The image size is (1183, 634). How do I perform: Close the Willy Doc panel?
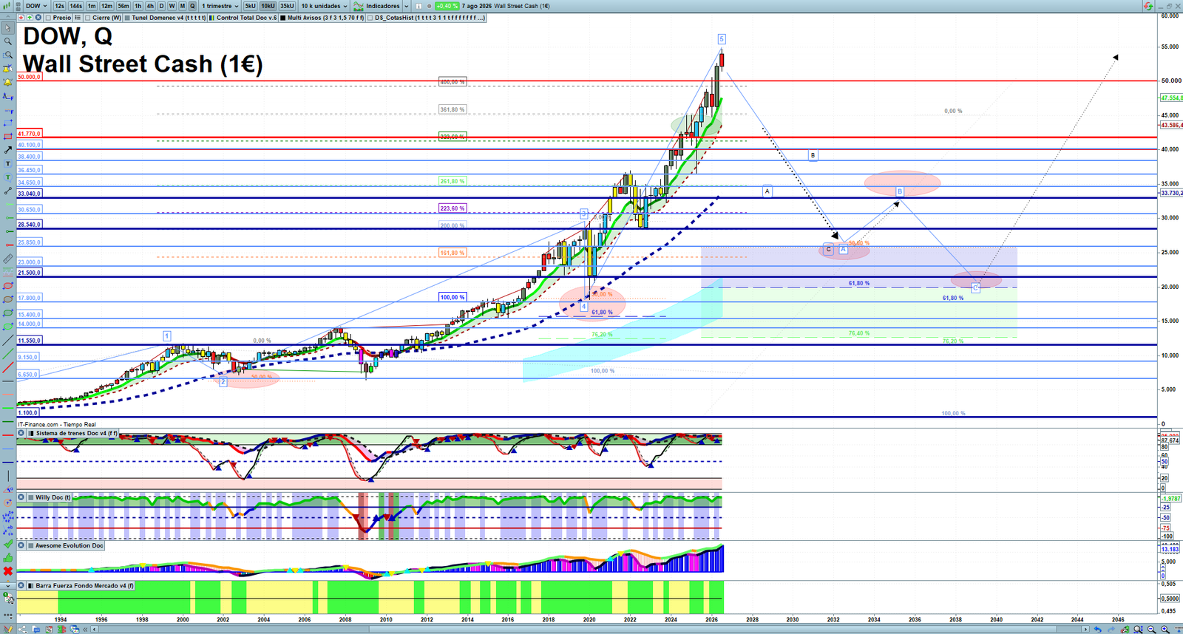point(21,497)
